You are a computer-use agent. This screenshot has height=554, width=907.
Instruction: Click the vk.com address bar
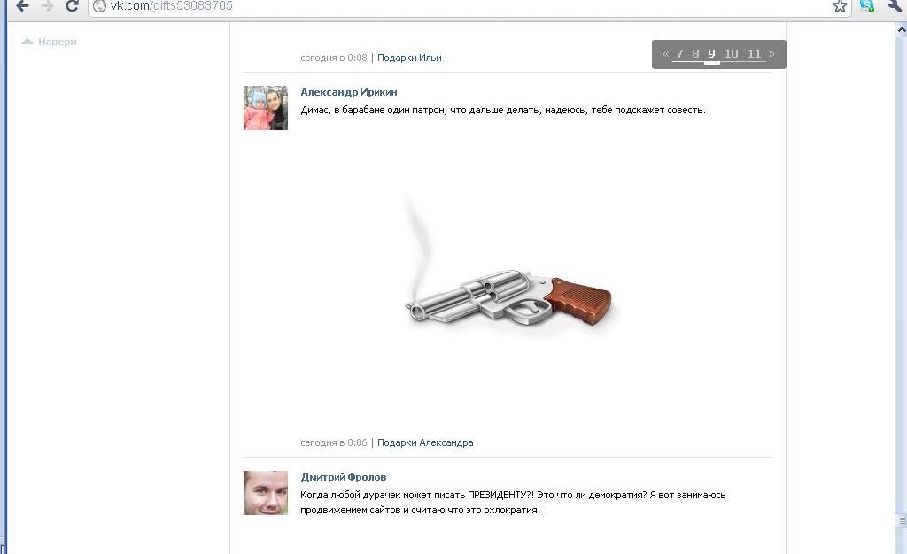point(469,6)
